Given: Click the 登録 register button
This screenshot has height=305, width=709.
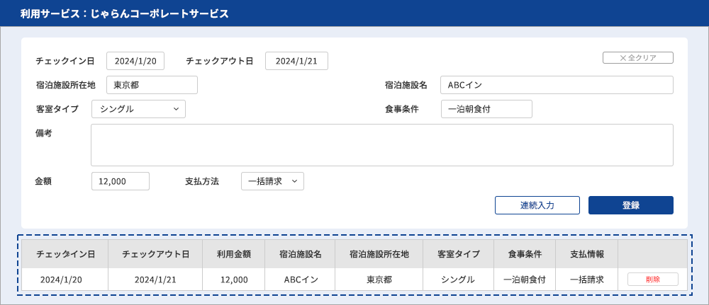Looking at the screenshot, I should [631, 205].
